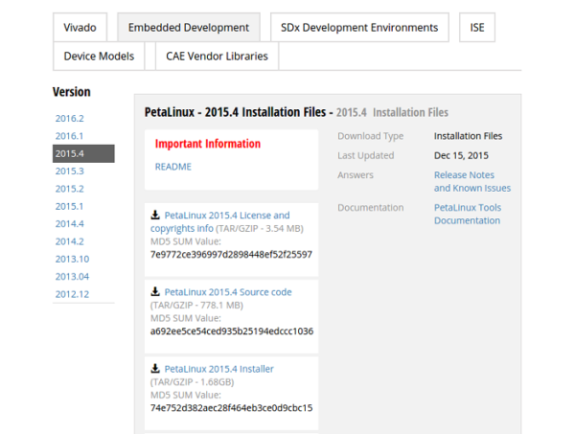Viewport: 575px width, 434px height.
Task: Select version 2013.10
Action: 72,259
